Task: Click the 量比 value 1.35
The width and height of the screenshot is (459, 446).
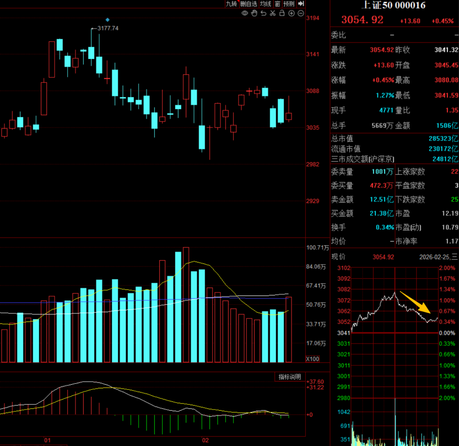Action: 452,111
